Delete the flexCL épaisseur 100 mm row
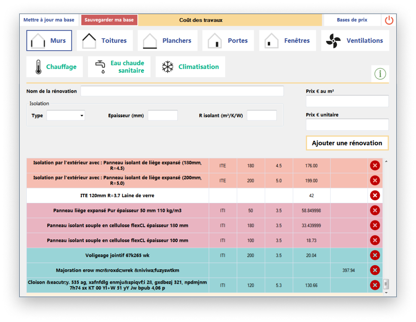Image resolution: width=416 pixels, height=322 pixels. pos(375,241)
